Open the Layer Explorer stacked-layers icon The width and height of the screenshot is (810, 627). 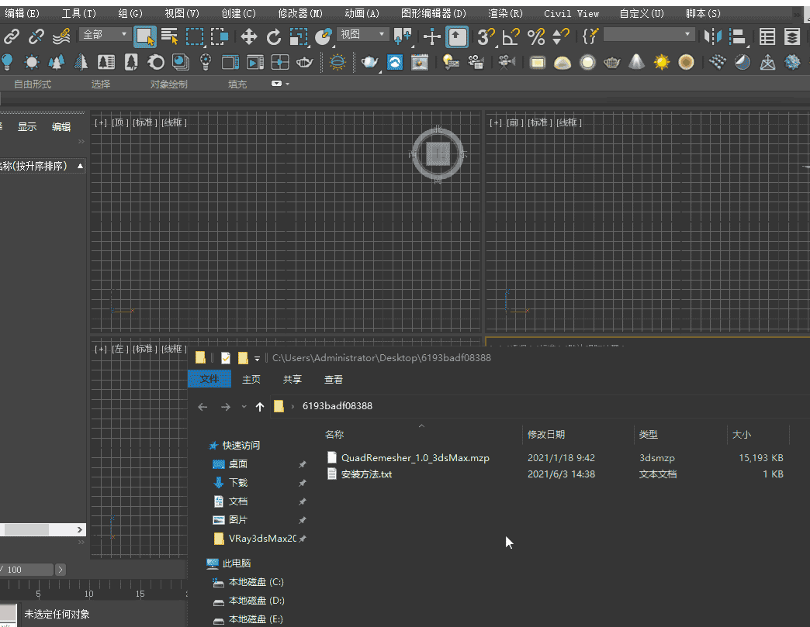792,36
